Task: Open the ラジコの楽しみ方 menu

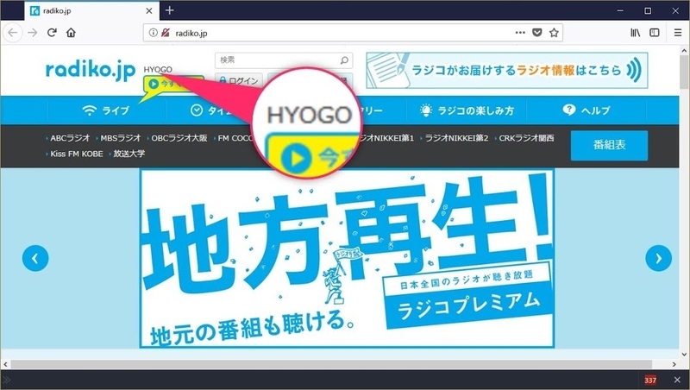Action: 467,110
